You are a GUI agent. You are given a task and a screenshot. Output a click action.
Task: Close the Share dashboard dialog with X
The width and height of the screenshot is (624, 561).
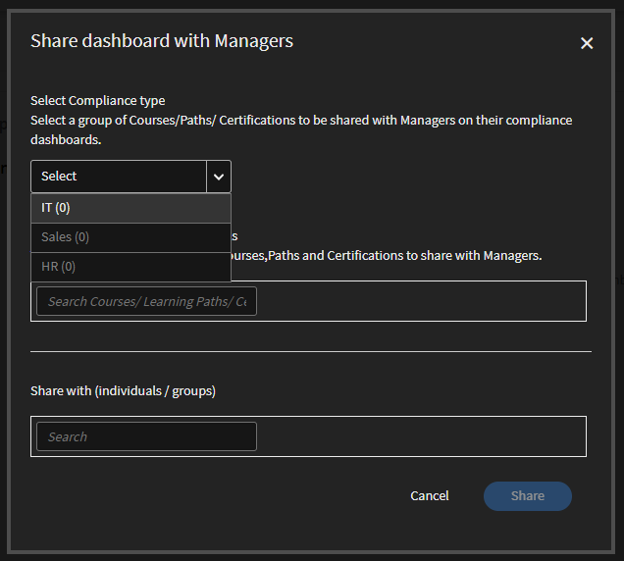(587, 43)
